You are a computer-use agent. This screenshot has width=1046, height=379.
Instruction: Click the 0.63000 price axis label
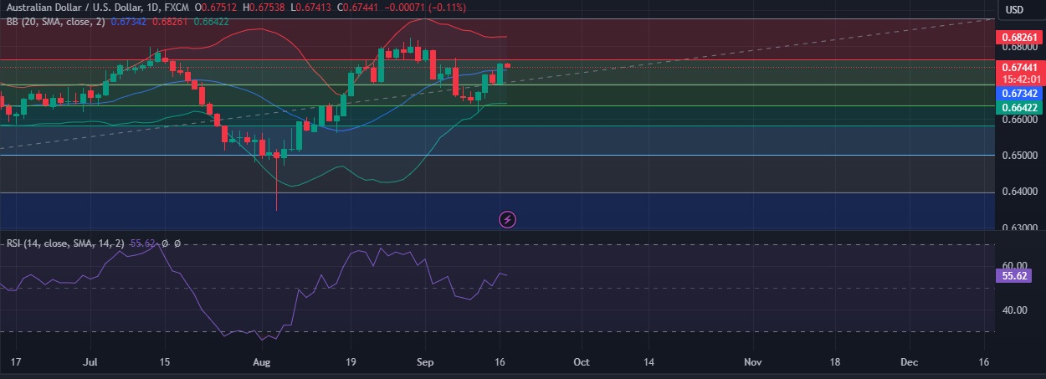[1019, 227]
